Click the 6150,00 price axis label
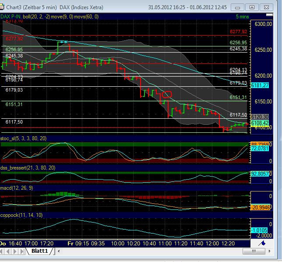The height and width of the screenshot is (262, 282). coord(263,102)
